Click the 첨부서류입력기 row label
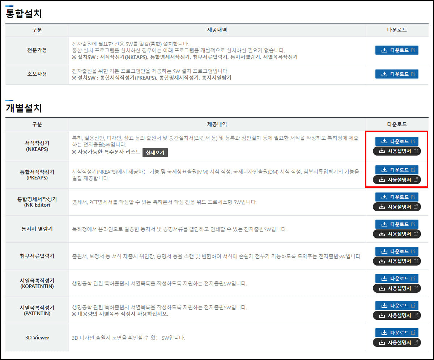The width and height of the screenshot is (434, 360). (37, 256)
